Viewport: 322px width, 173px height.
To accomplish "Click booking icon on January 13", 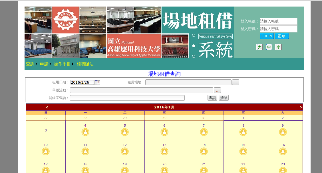I will 164,151.
